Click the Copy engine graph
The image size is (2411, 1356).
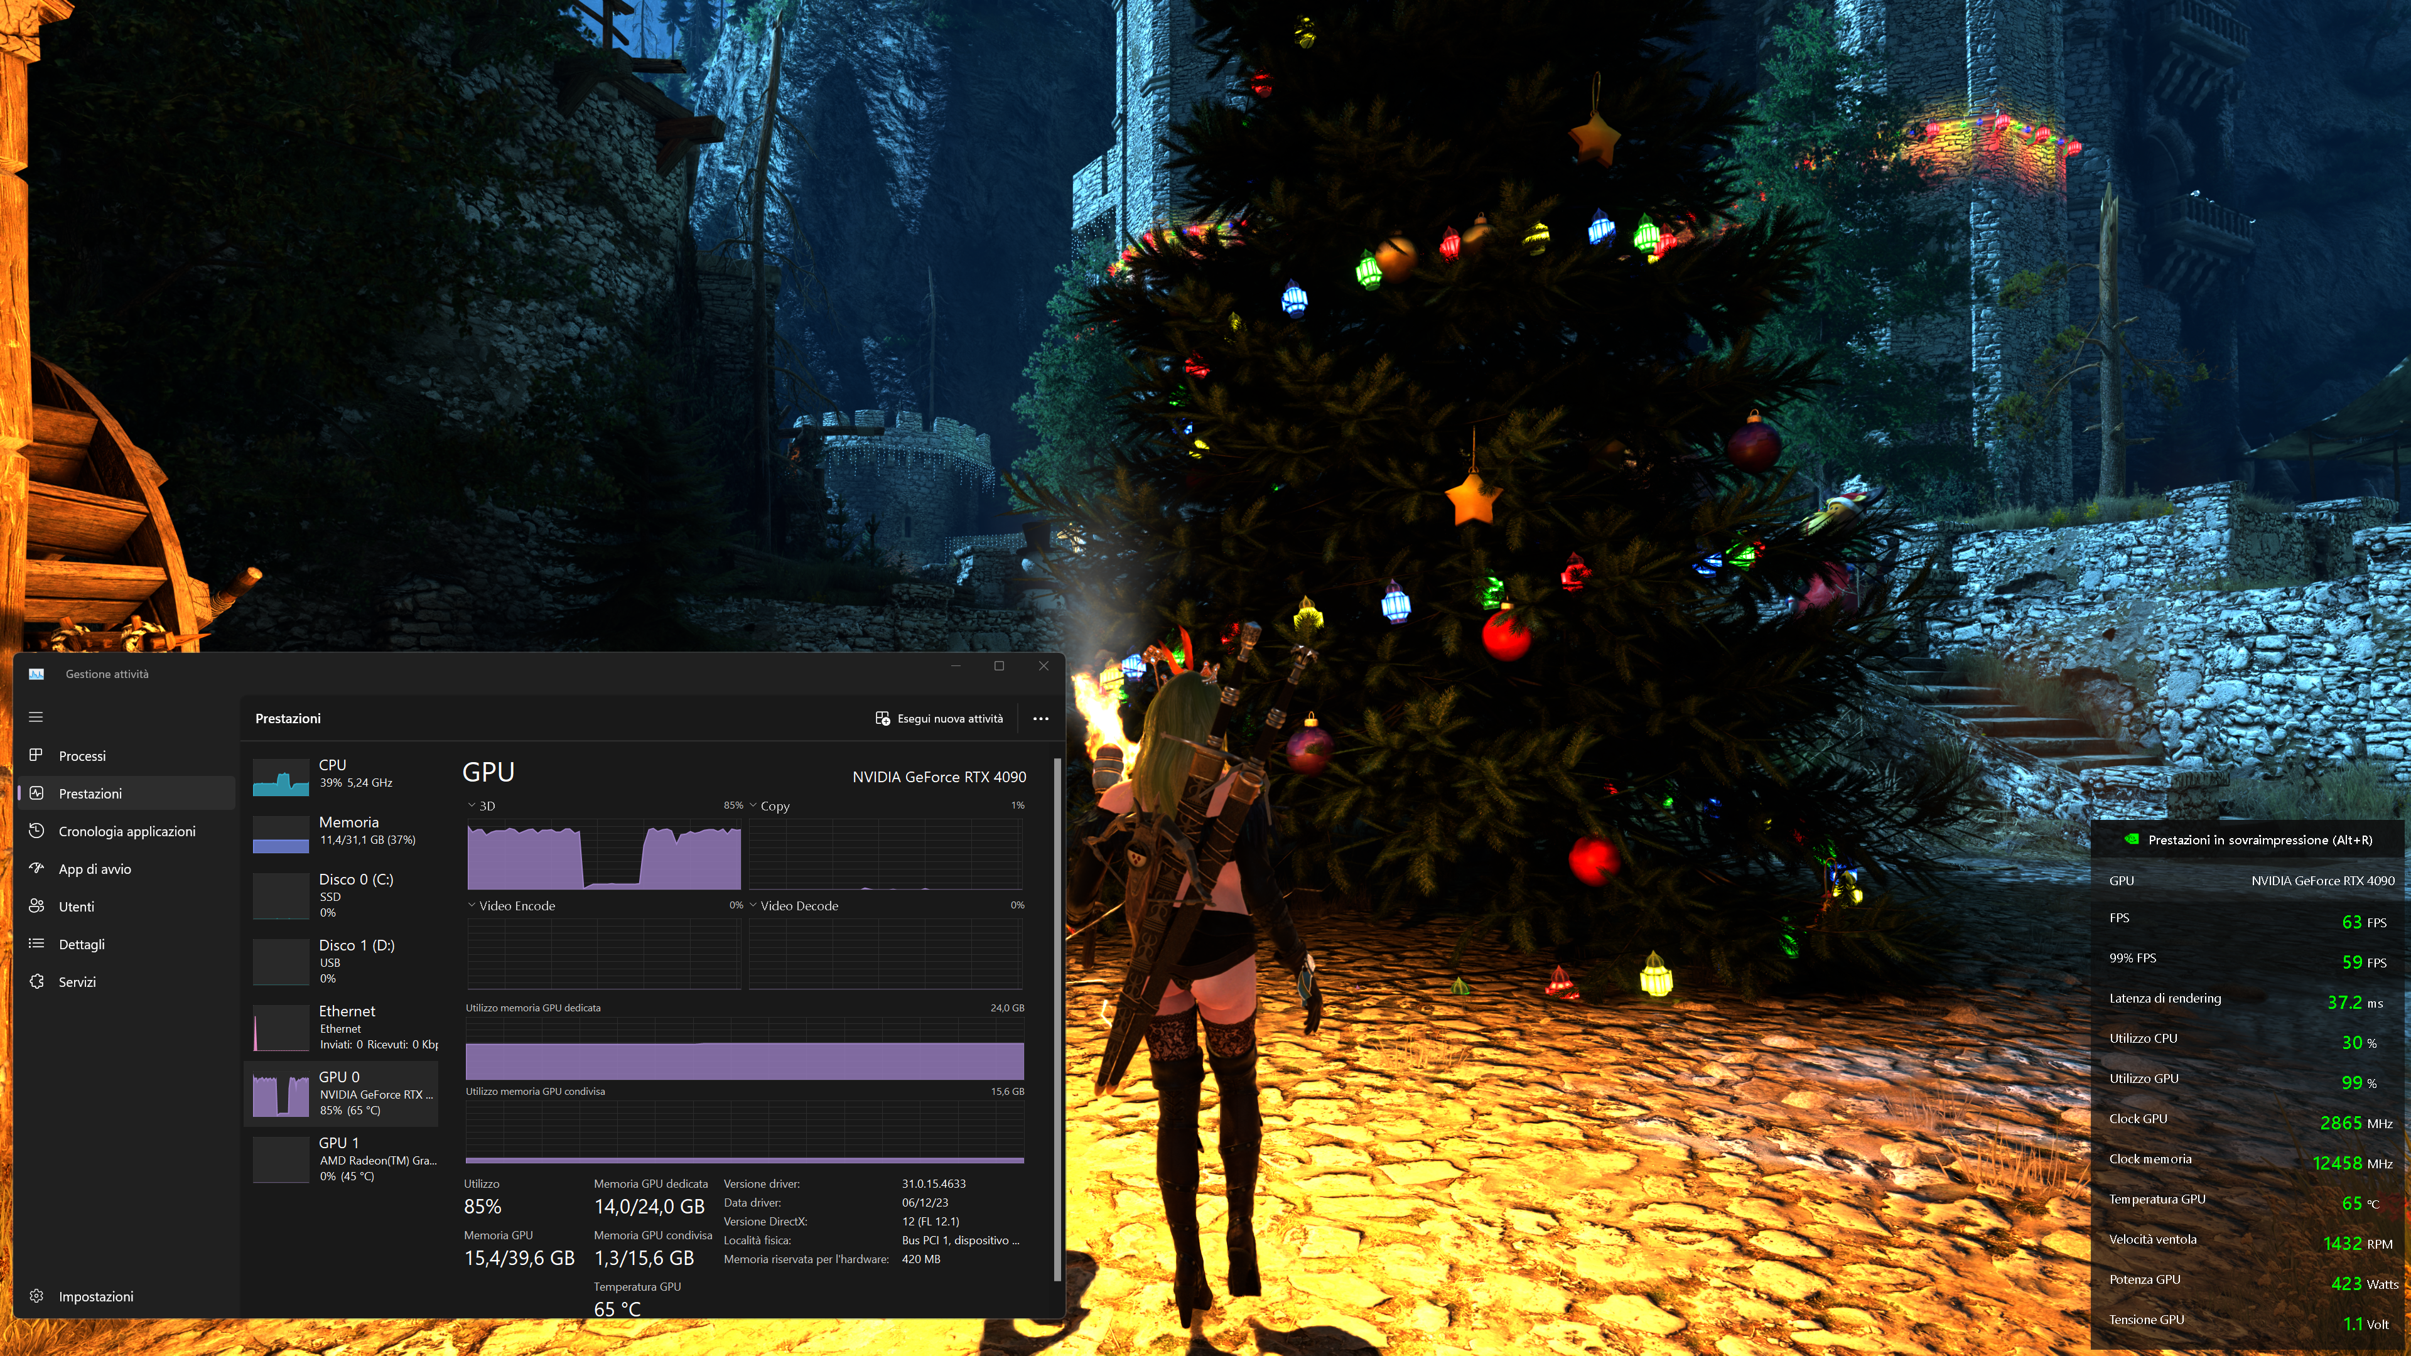885,854
